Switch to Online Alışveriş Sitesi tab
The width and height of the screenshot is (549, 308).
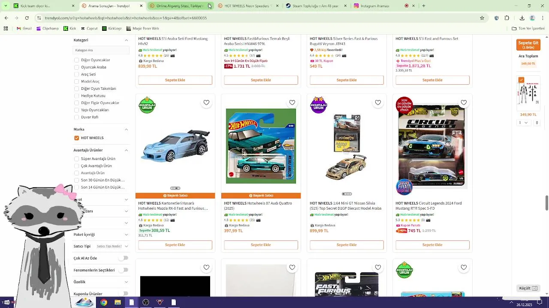[x=179, y=6]
